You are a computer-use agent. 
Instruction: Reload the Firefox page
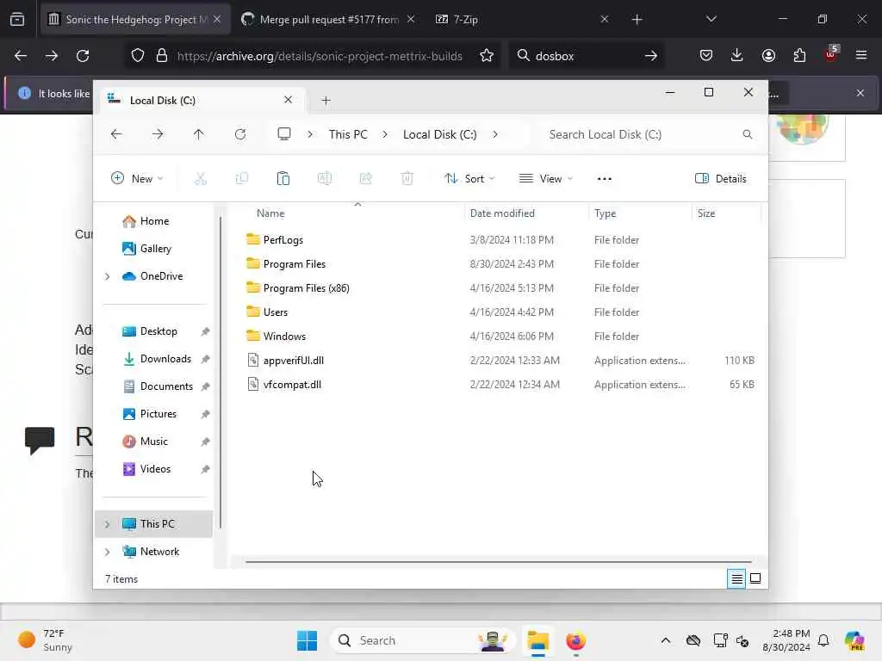(83, 56)
